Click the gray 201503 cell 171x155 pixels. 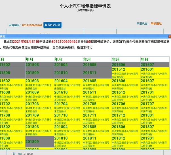[x=39, y=65]
